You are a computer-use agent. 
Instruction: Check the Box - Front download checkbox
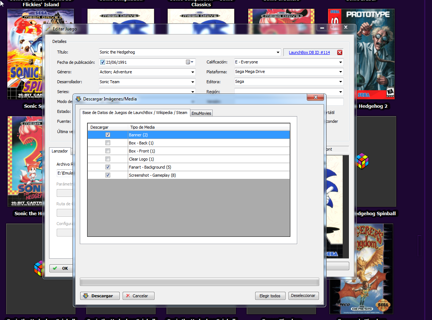tap(108, 151)
